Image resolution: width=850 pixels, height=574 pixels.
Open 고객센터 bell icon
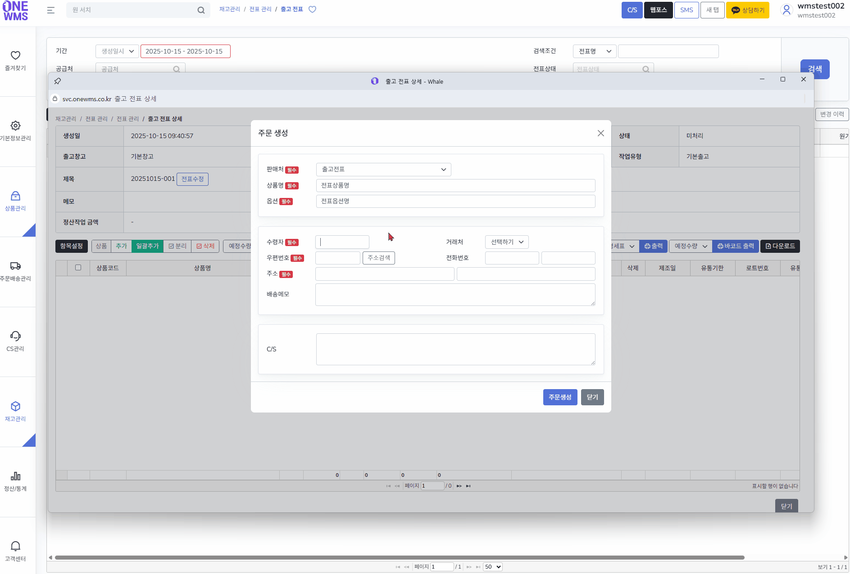[15, 546]
